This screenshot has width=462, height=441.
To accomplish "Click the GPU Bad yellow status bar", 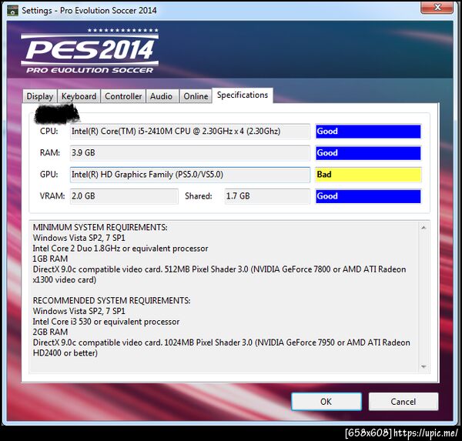I will pyautogui.click(x=368, y=175).
